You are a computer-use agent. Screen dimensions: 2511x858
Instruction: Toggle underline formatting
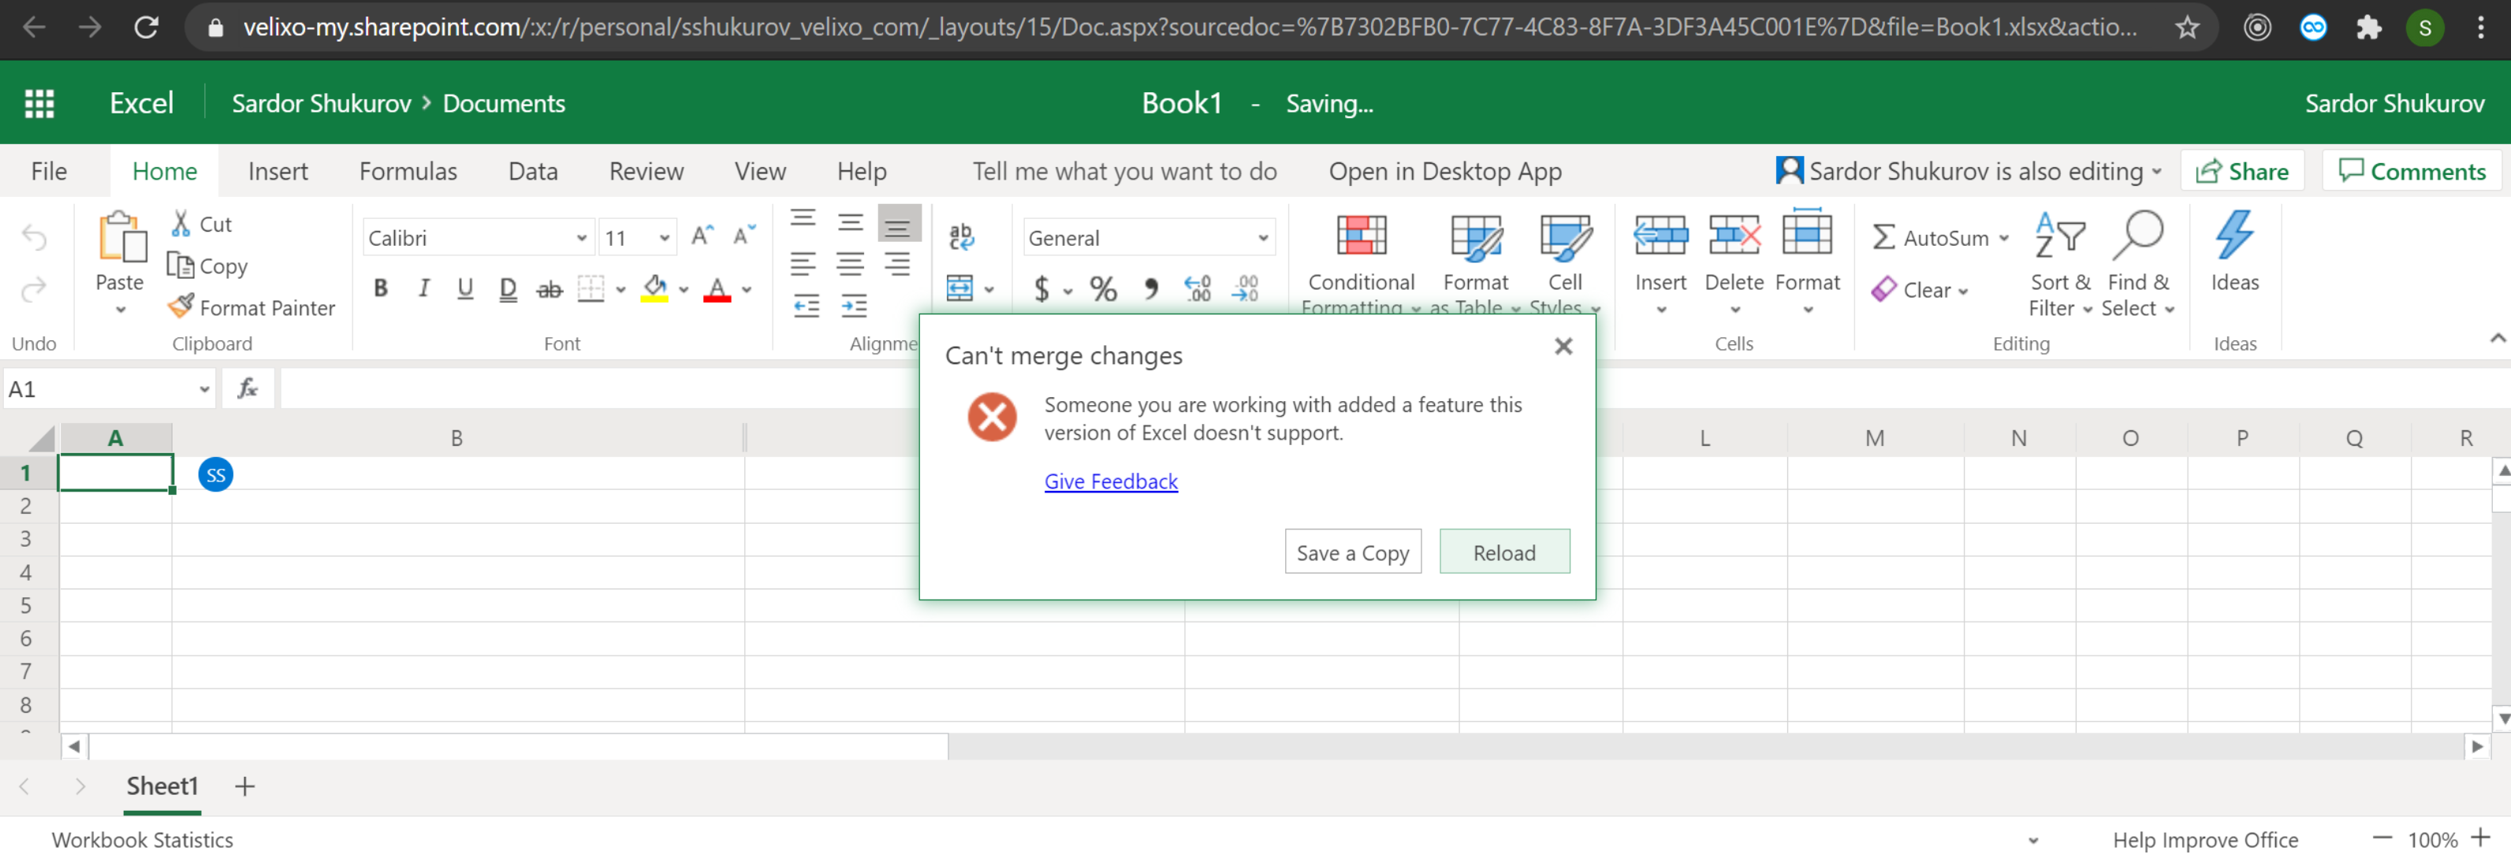(465, 288)
